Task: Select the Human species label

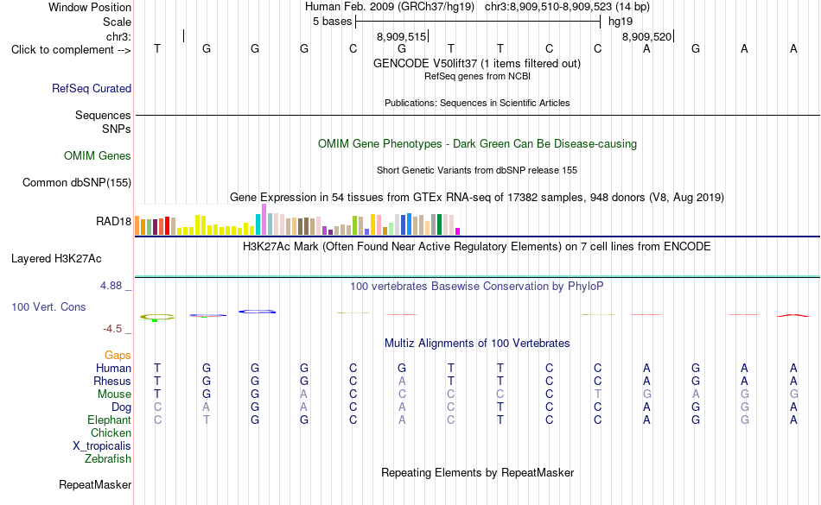Action: [113, 368]
